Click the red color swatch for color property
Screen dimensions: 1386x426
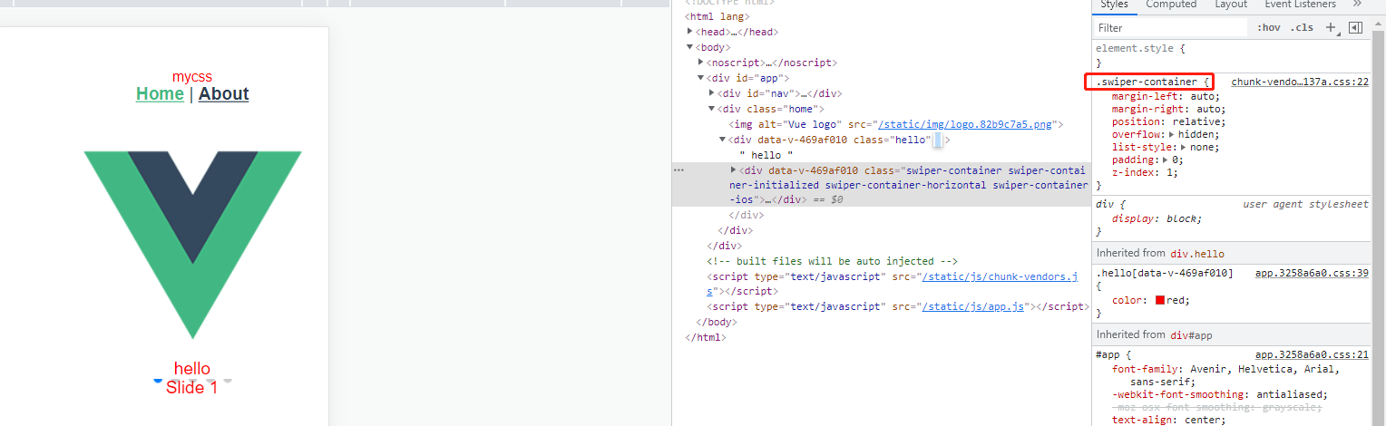pyautogui.click(x=1160, y=300)
